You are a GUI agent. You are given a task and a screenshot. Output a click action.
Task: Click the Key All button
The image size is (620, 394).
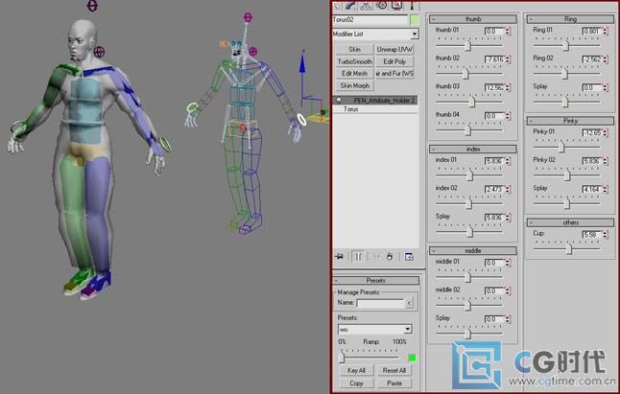356,370
